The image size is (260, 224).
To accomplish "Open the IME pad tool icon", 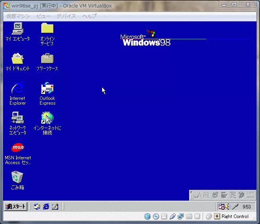I will (215, 195).
